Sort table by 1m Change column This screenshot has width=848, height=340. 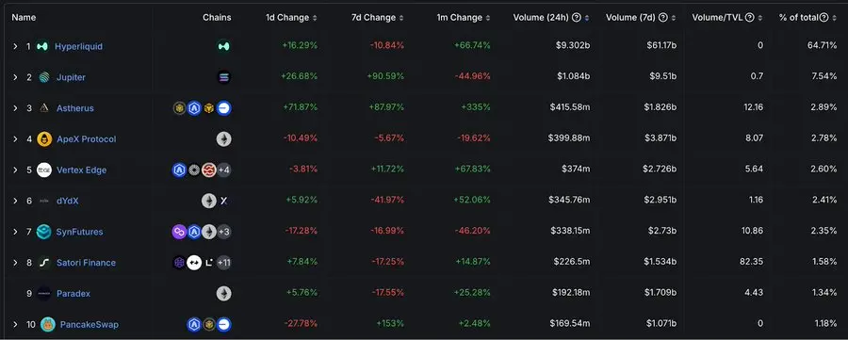coord(488,18)
